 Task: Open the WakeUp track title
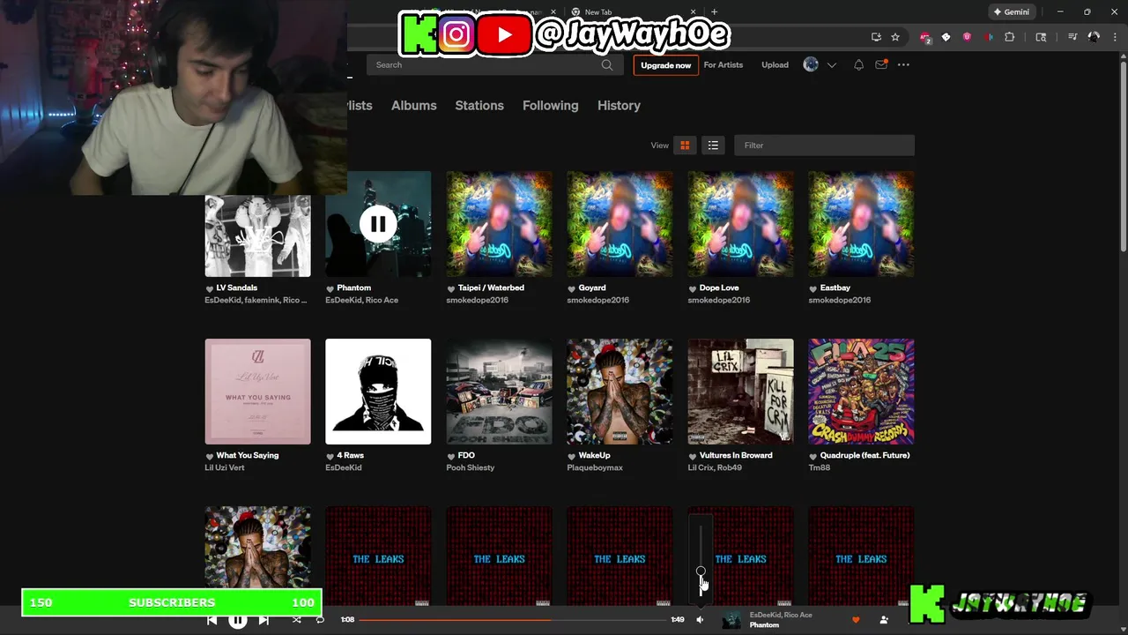(594, 455)
